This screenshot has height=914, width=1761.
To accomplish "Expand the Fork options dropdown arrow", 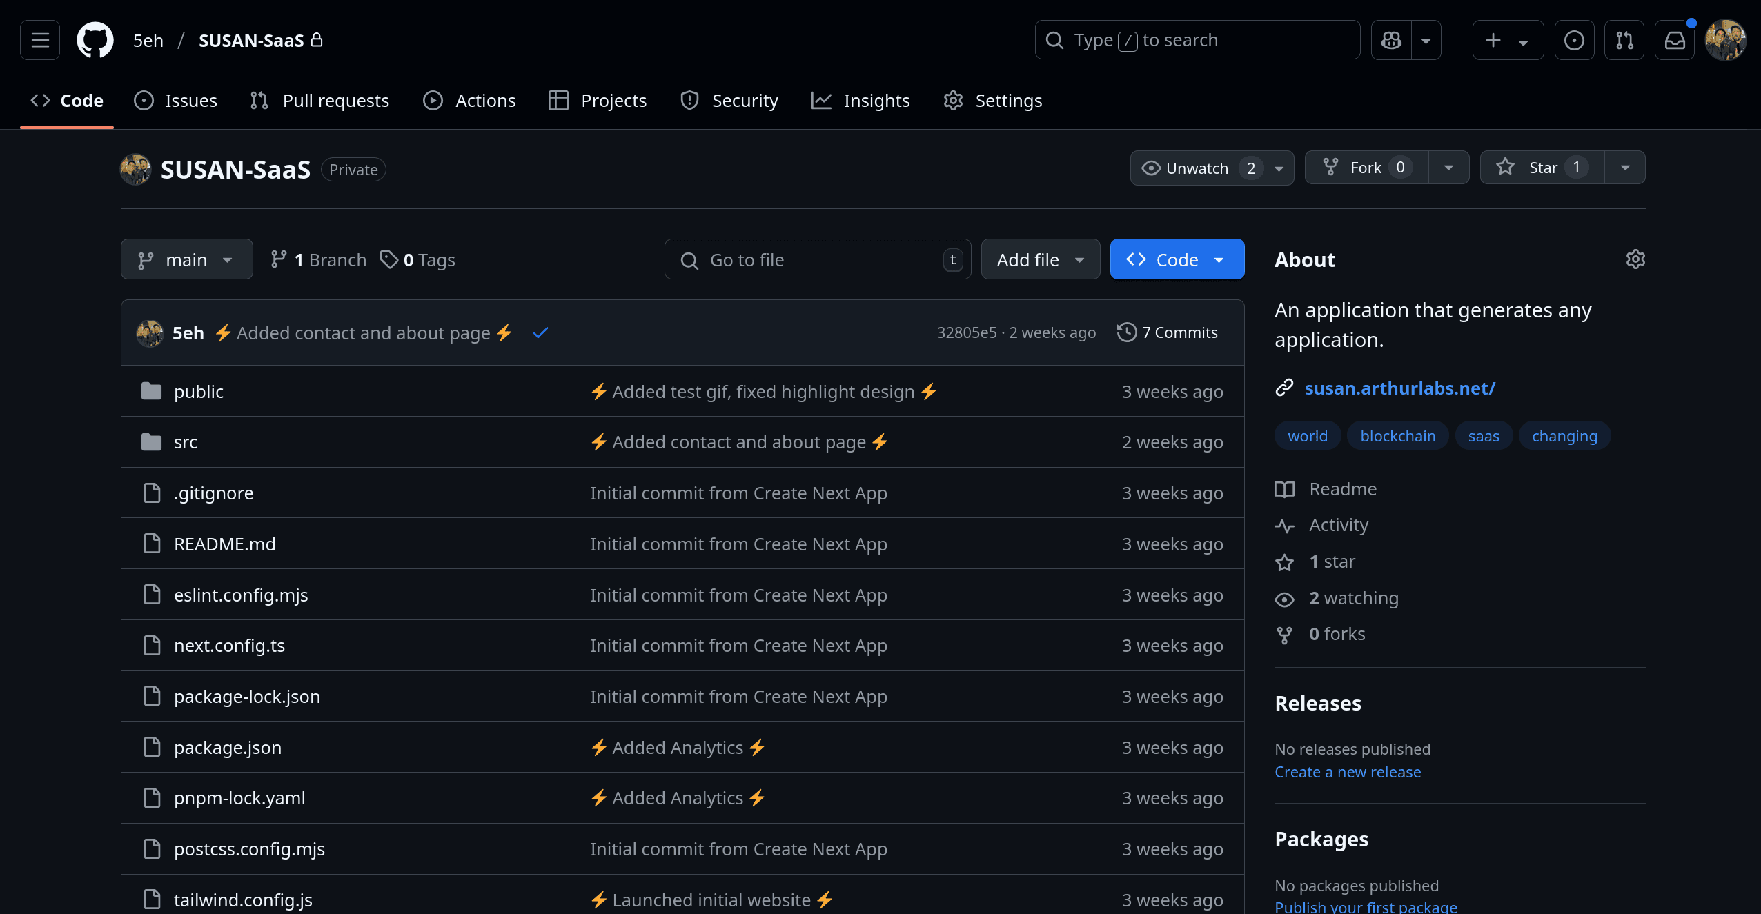I will coord(1448,168).
